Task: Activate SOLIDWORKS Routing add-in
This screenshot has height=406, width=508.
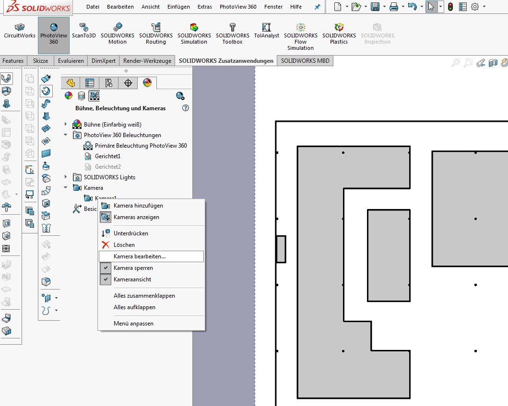Action: pyautogui.click(x=156, y=33)
